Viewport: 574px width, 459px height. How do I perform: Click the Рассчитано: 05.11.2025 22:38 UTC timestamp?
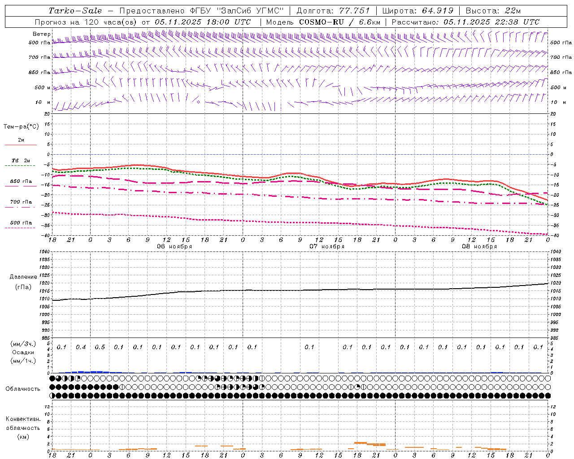click(465, 22)
